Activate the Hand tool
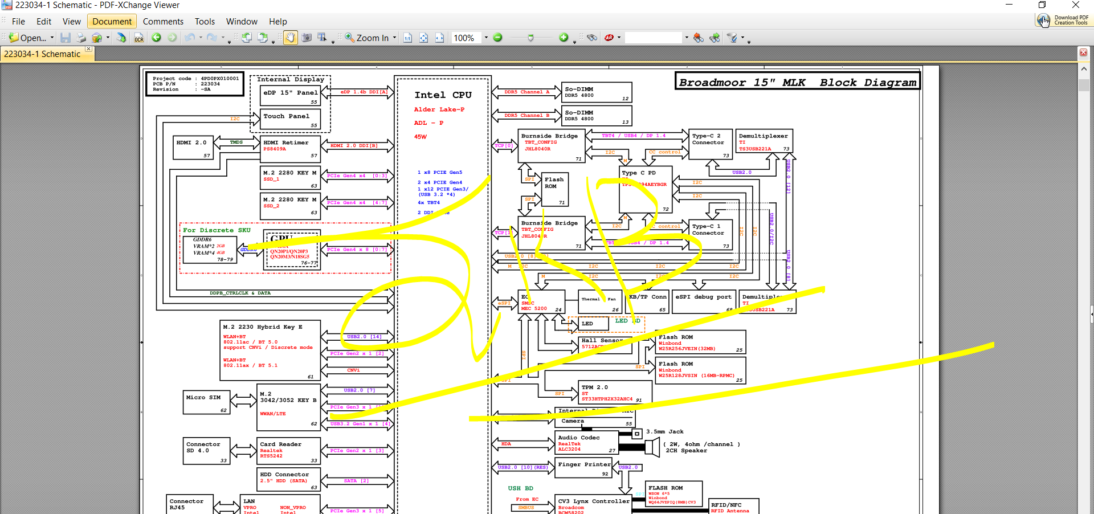The width and height of the screenshot is (1094, 514). [291, 38]
